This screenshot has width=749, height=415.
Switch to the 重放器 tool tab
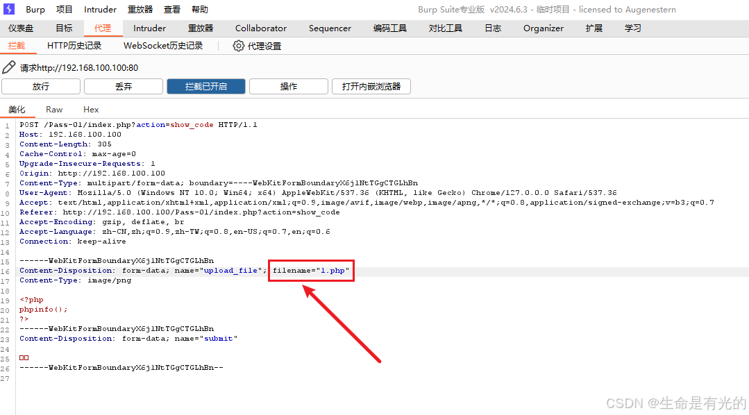(x=201, y=28)
